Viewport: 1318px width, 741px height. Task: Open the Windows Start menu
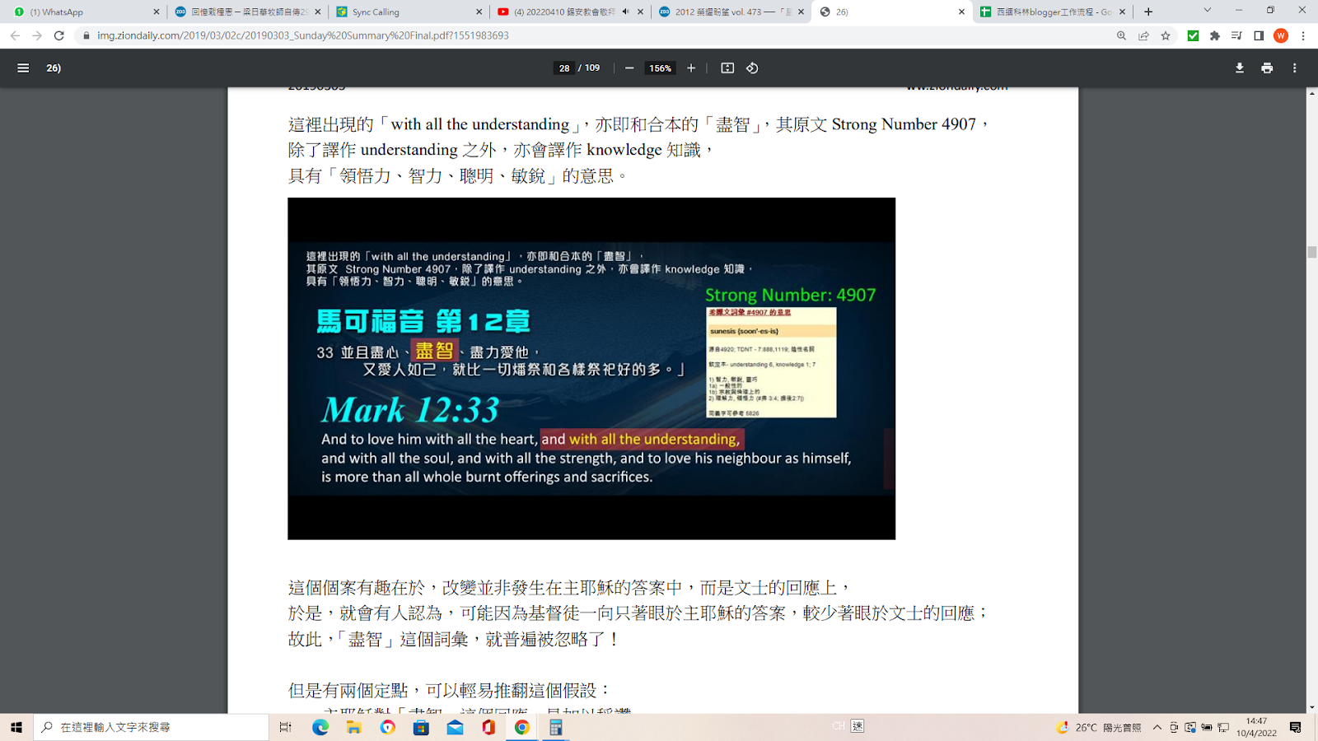point(16,727)
